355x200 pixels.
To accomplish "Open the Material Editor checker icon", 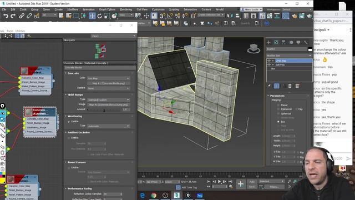I will (286, 16).
